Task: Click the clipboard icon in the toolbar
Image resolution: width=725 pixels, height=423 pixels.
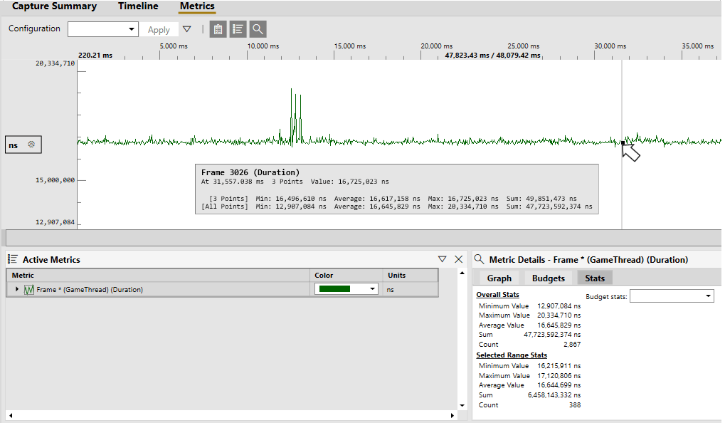Action: click(x=218, y=30)
